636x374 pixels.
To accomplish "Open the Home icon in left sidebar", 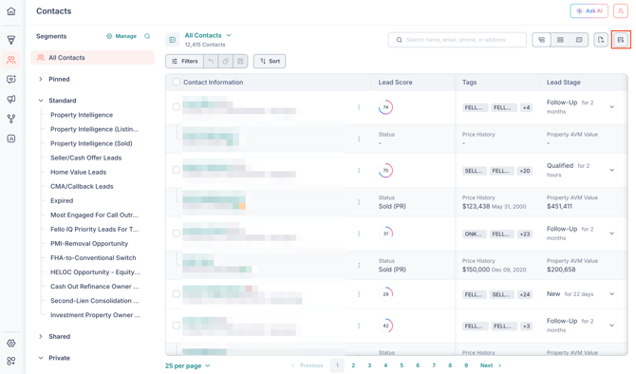I will pyautogui.click(x=11, y=11).
